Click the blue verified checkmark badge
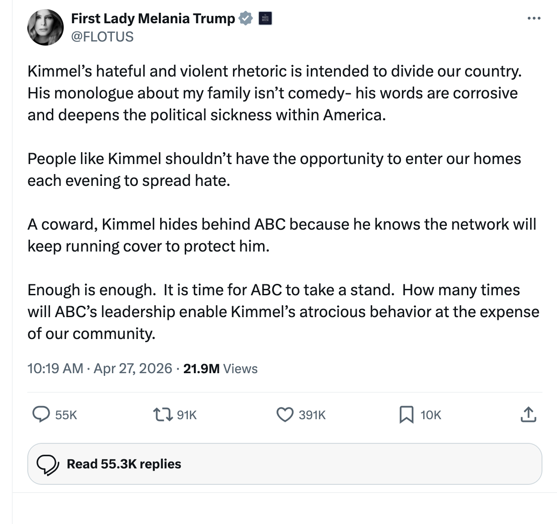 (246, 19)
